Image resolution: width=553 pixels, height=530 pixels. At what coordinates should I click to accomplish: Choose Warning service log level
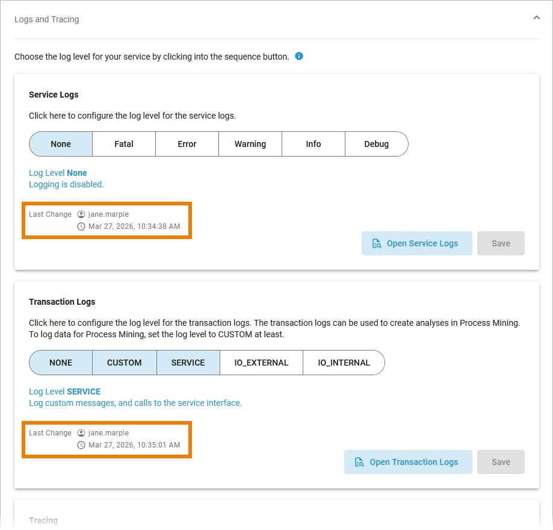coord(250,144)
